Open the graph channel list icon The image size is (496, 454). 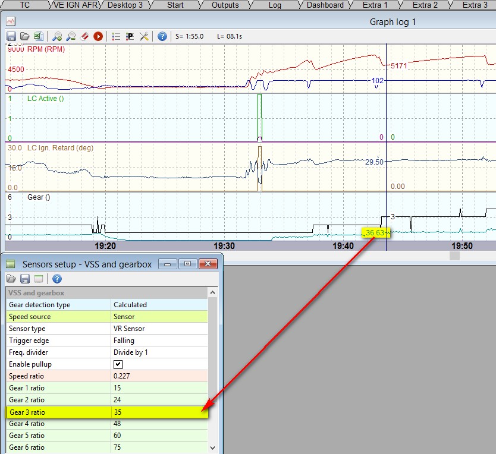point(116,36)
